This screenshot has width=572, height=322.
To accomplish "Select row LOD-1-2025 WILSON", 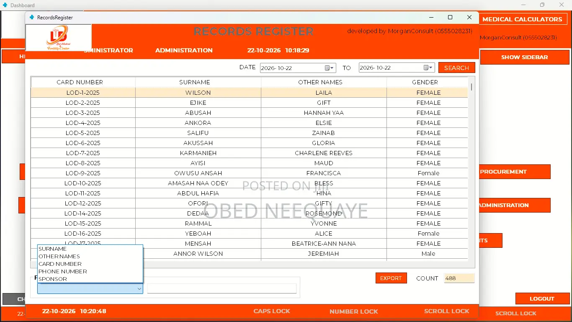I will tap(249, 93).
